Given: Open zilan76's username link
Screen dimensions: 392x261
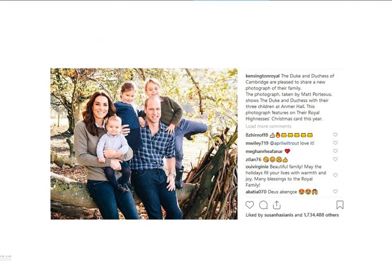Looking at the screenshot, I should tap(253, 159).
